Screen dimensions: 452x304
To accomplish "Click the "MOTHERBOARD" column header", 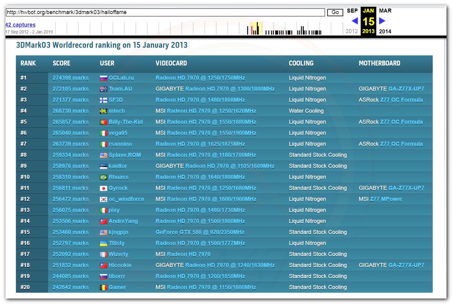I will [x=379, y=63].
